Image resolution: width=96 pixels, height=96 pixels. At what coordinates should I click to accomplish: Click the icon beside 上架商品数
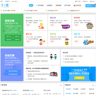click(x=68, y=11)
